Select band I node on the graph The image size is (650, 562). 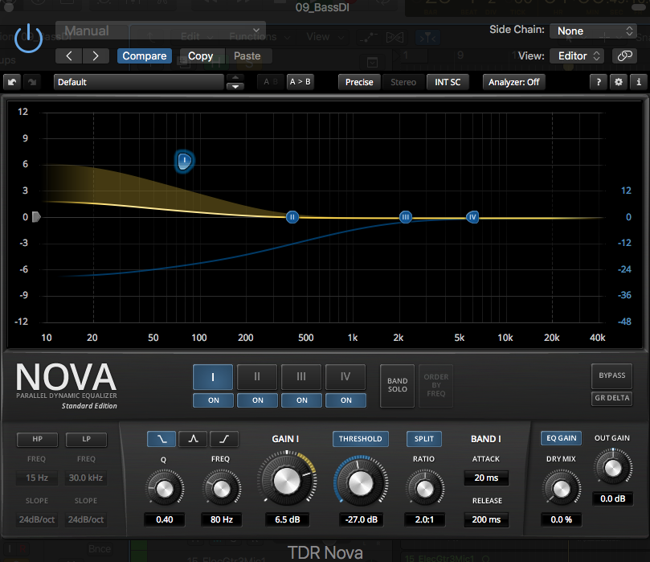185,161
